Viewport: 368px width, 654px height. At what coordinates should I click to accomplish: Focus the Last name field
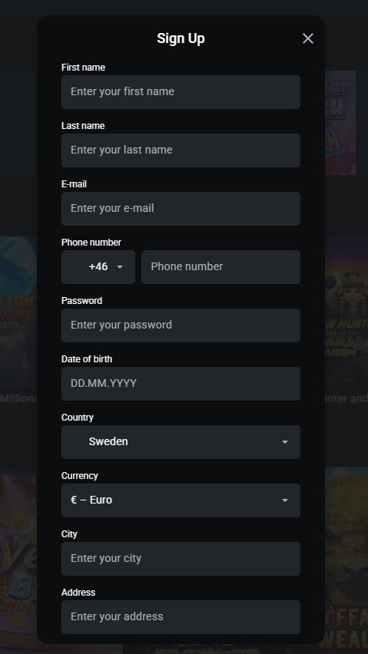[x=181, y=150]
